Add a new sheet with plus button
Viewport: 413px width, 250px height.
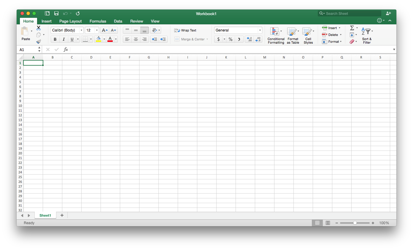(62, 215)
